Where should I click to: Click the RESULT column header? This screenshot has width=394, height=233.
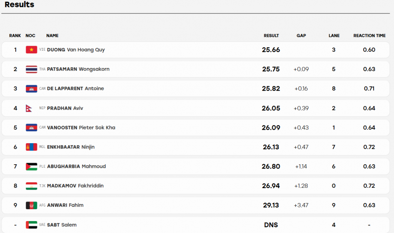271,36
